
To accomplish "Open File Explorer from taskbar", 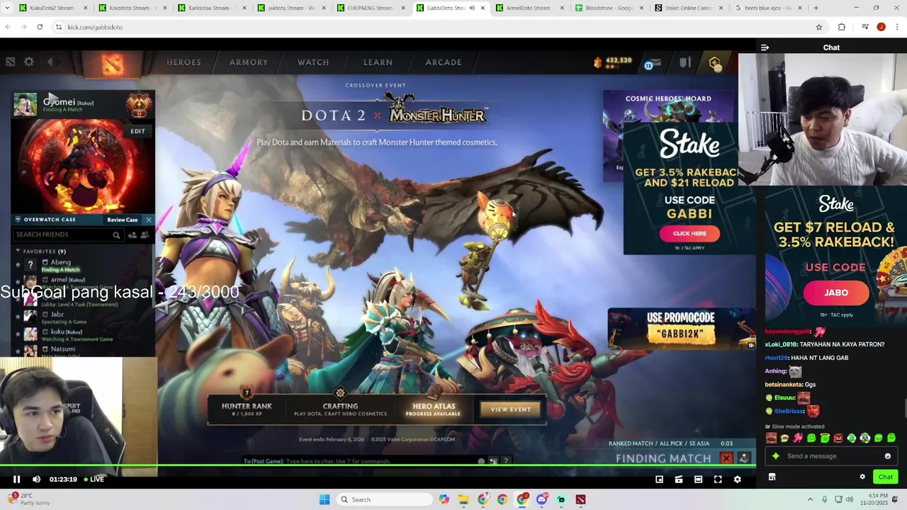I will (x=463, y=499).
